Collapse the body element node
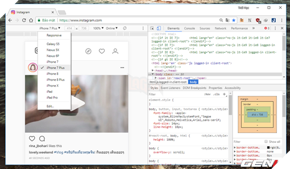The width and height of the screenshot is (290, 169). (x=152, y=74)
